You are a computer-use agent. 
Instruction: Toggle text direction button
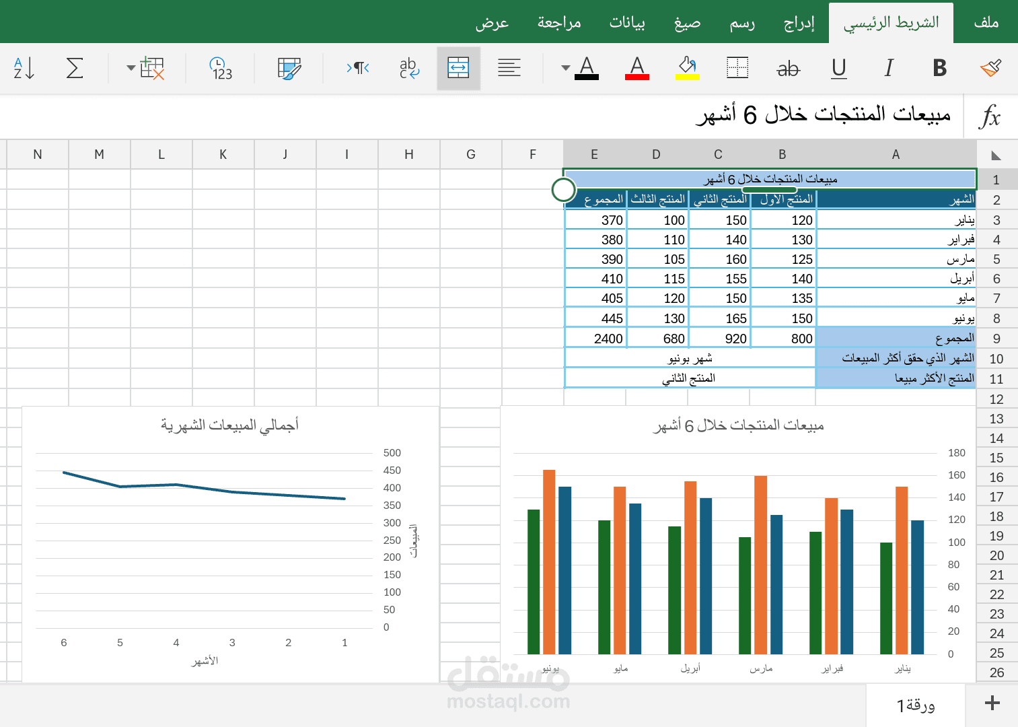point(358,68)
